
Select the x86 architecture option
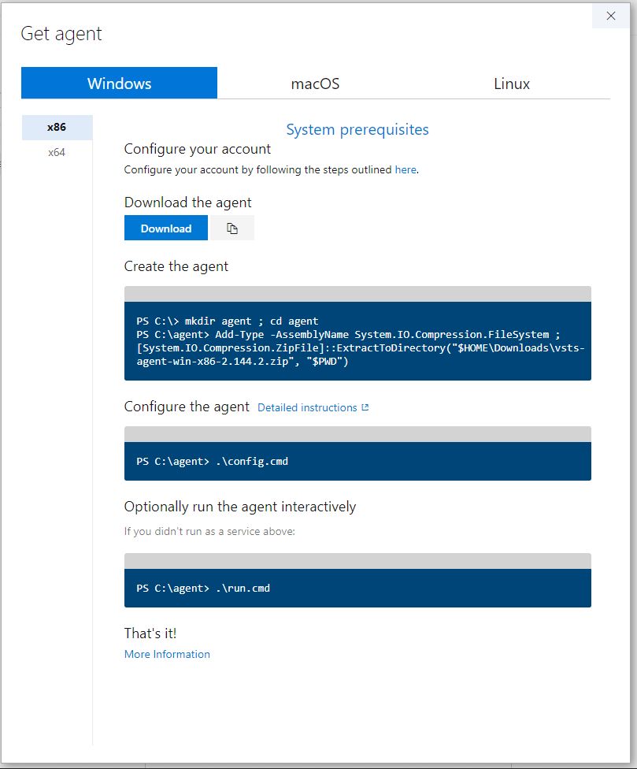pyautogui.click(x=57, y=127)
